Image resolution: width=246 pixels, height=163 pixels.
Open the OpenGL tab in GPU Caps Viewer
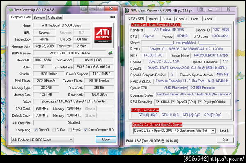click(x=153, y=19)
